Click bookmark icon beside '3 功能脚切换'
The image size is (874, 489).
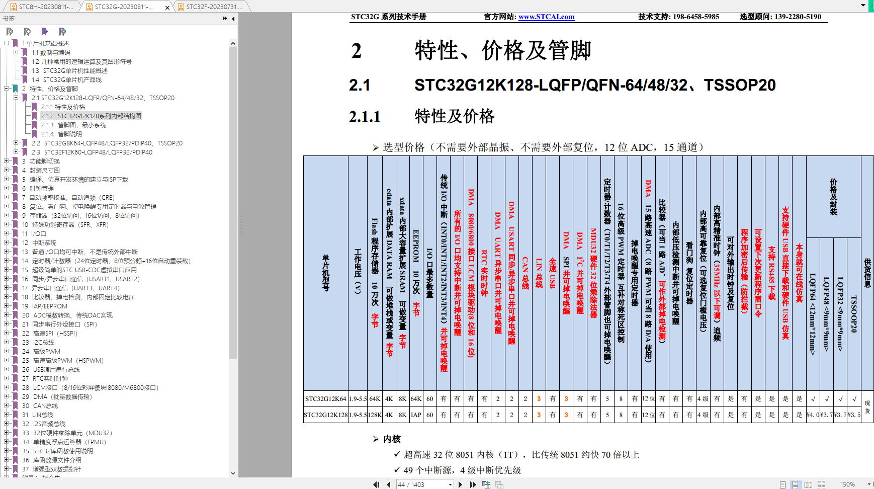(x=15, y=161)
